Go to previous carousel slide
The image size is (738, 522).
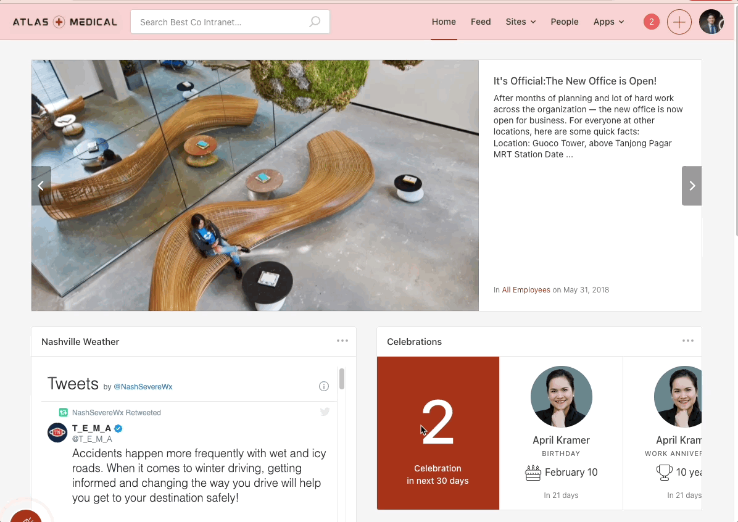point(41,186)
